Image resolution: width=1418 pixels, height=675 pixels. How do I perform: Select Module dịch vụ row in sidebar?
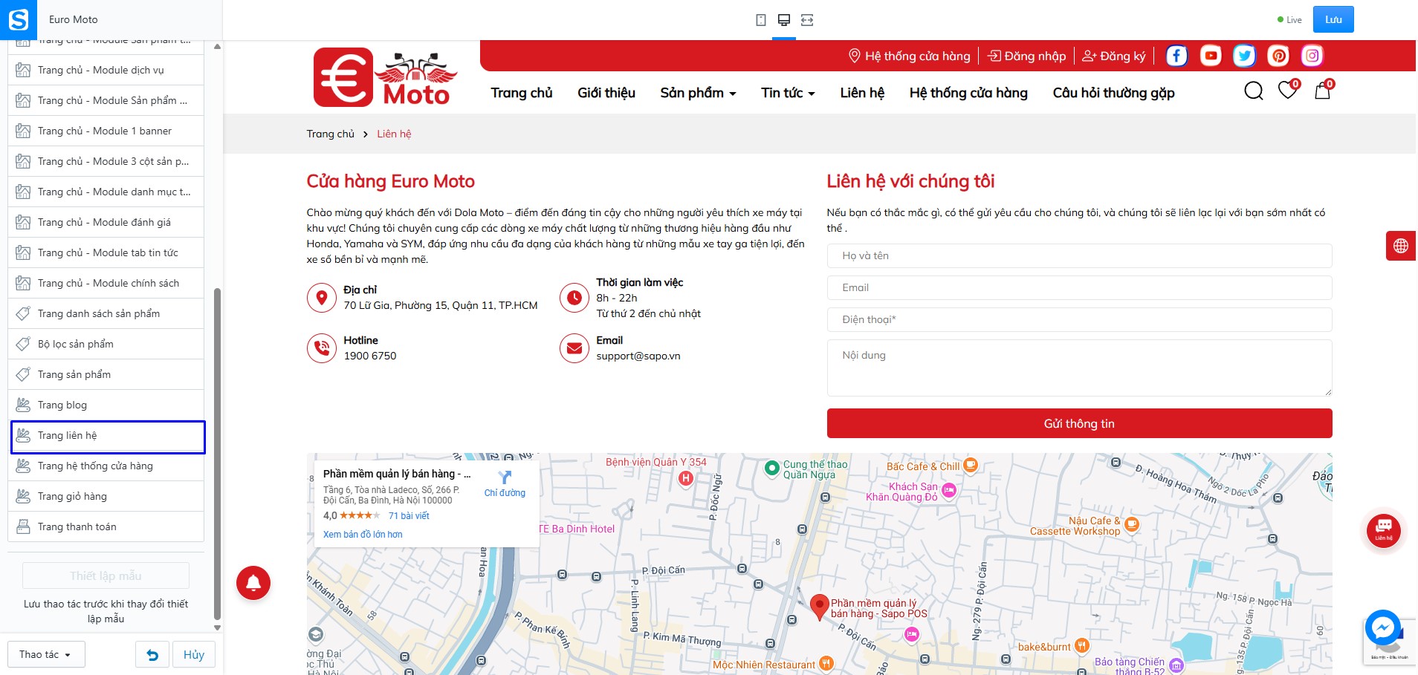point(106,70)
